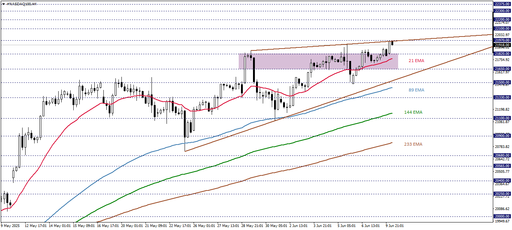Click the 21198.82 price scale value
The height and width of the screenshot is (230, 512).
pyautogui.click(x=502, y=110)
